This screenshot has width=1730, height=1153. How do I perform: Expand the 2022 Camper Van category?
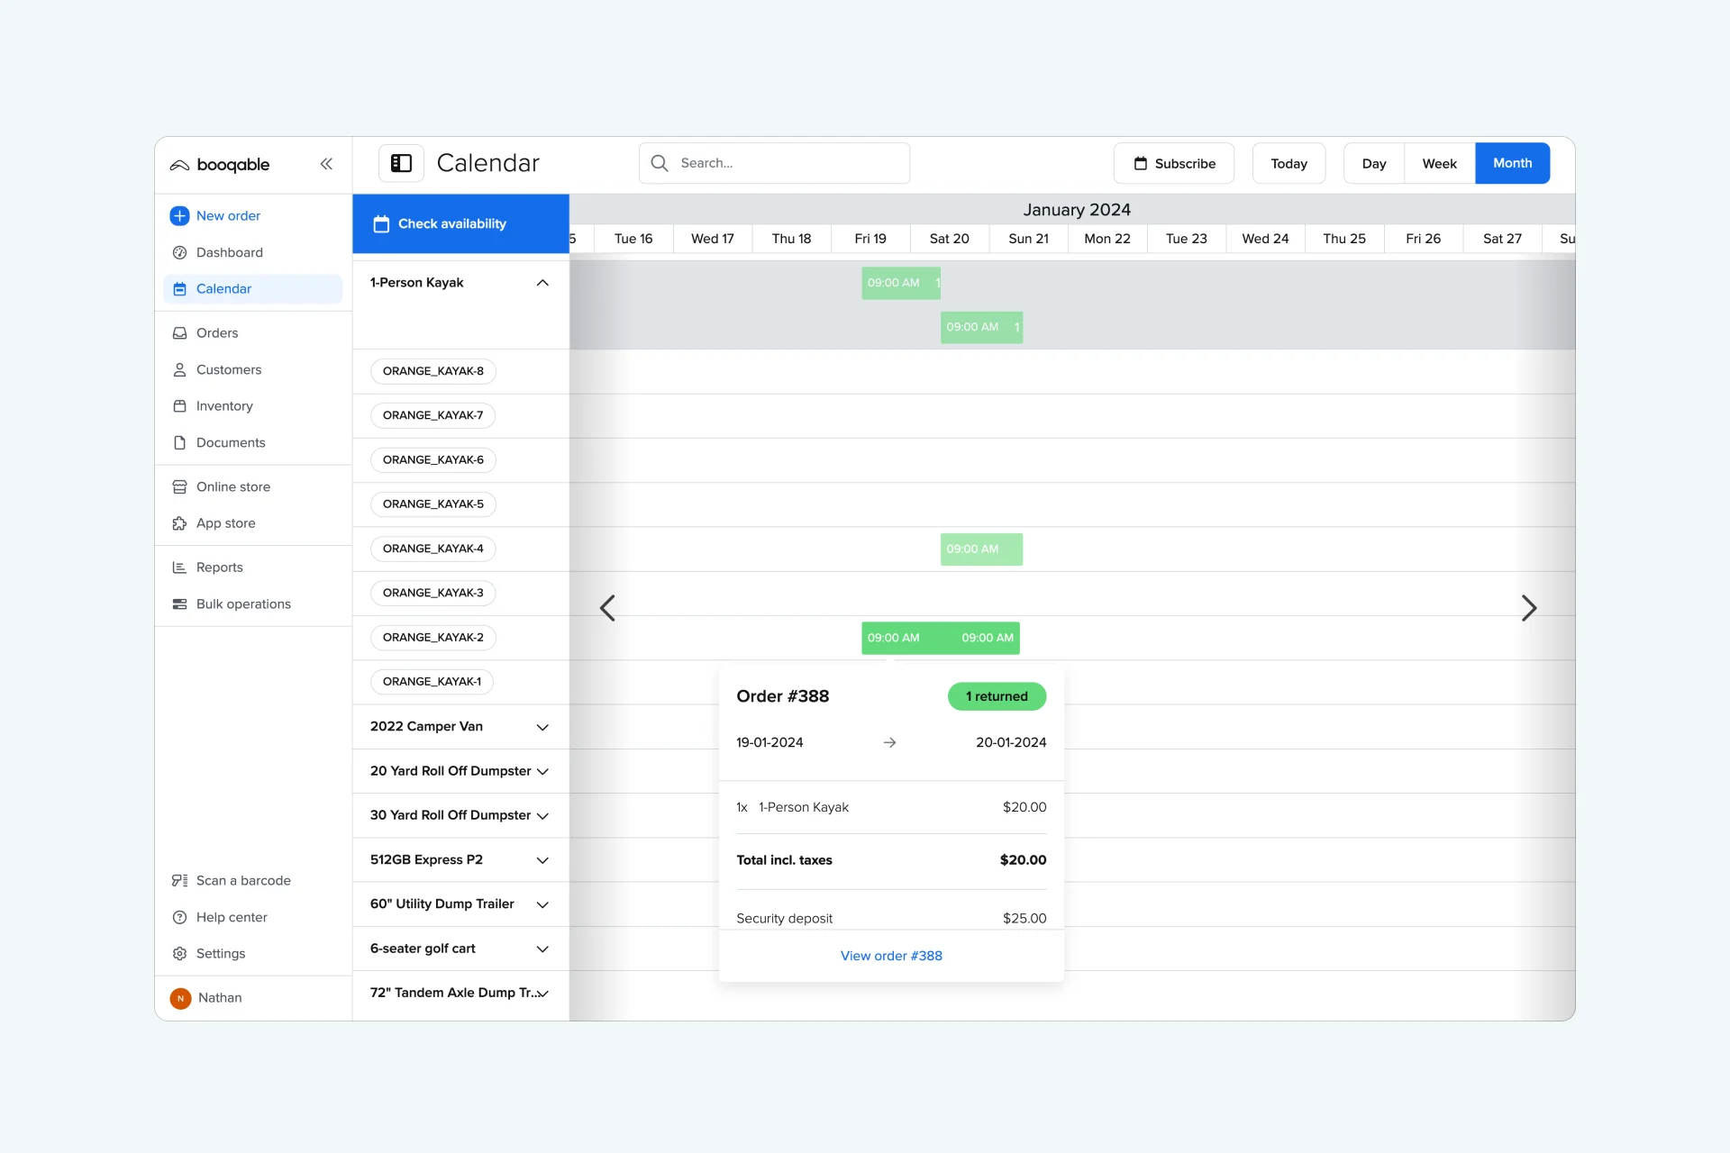[x=542, y=726]
